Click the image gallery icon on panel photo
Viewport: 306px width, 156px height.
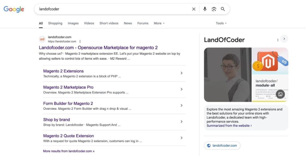click(280, 94)
